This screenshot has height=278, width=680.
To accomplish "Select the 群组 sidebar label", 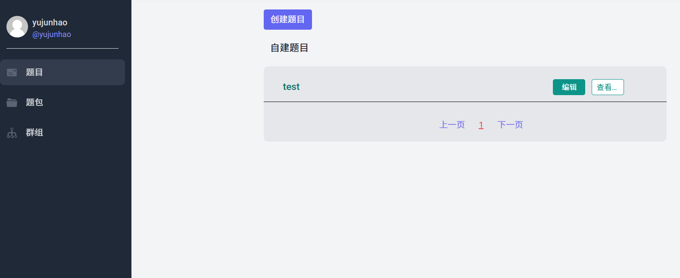I will (34, 133).
